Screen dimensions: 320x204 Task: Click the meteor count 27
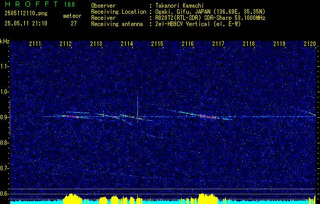[x=74, y=23]
